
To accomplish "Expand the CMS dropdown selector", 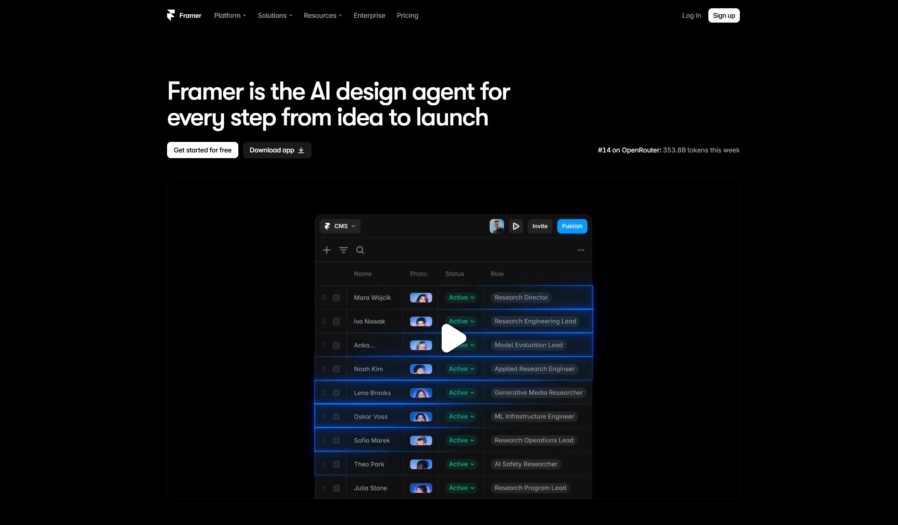I will (340, 226).
